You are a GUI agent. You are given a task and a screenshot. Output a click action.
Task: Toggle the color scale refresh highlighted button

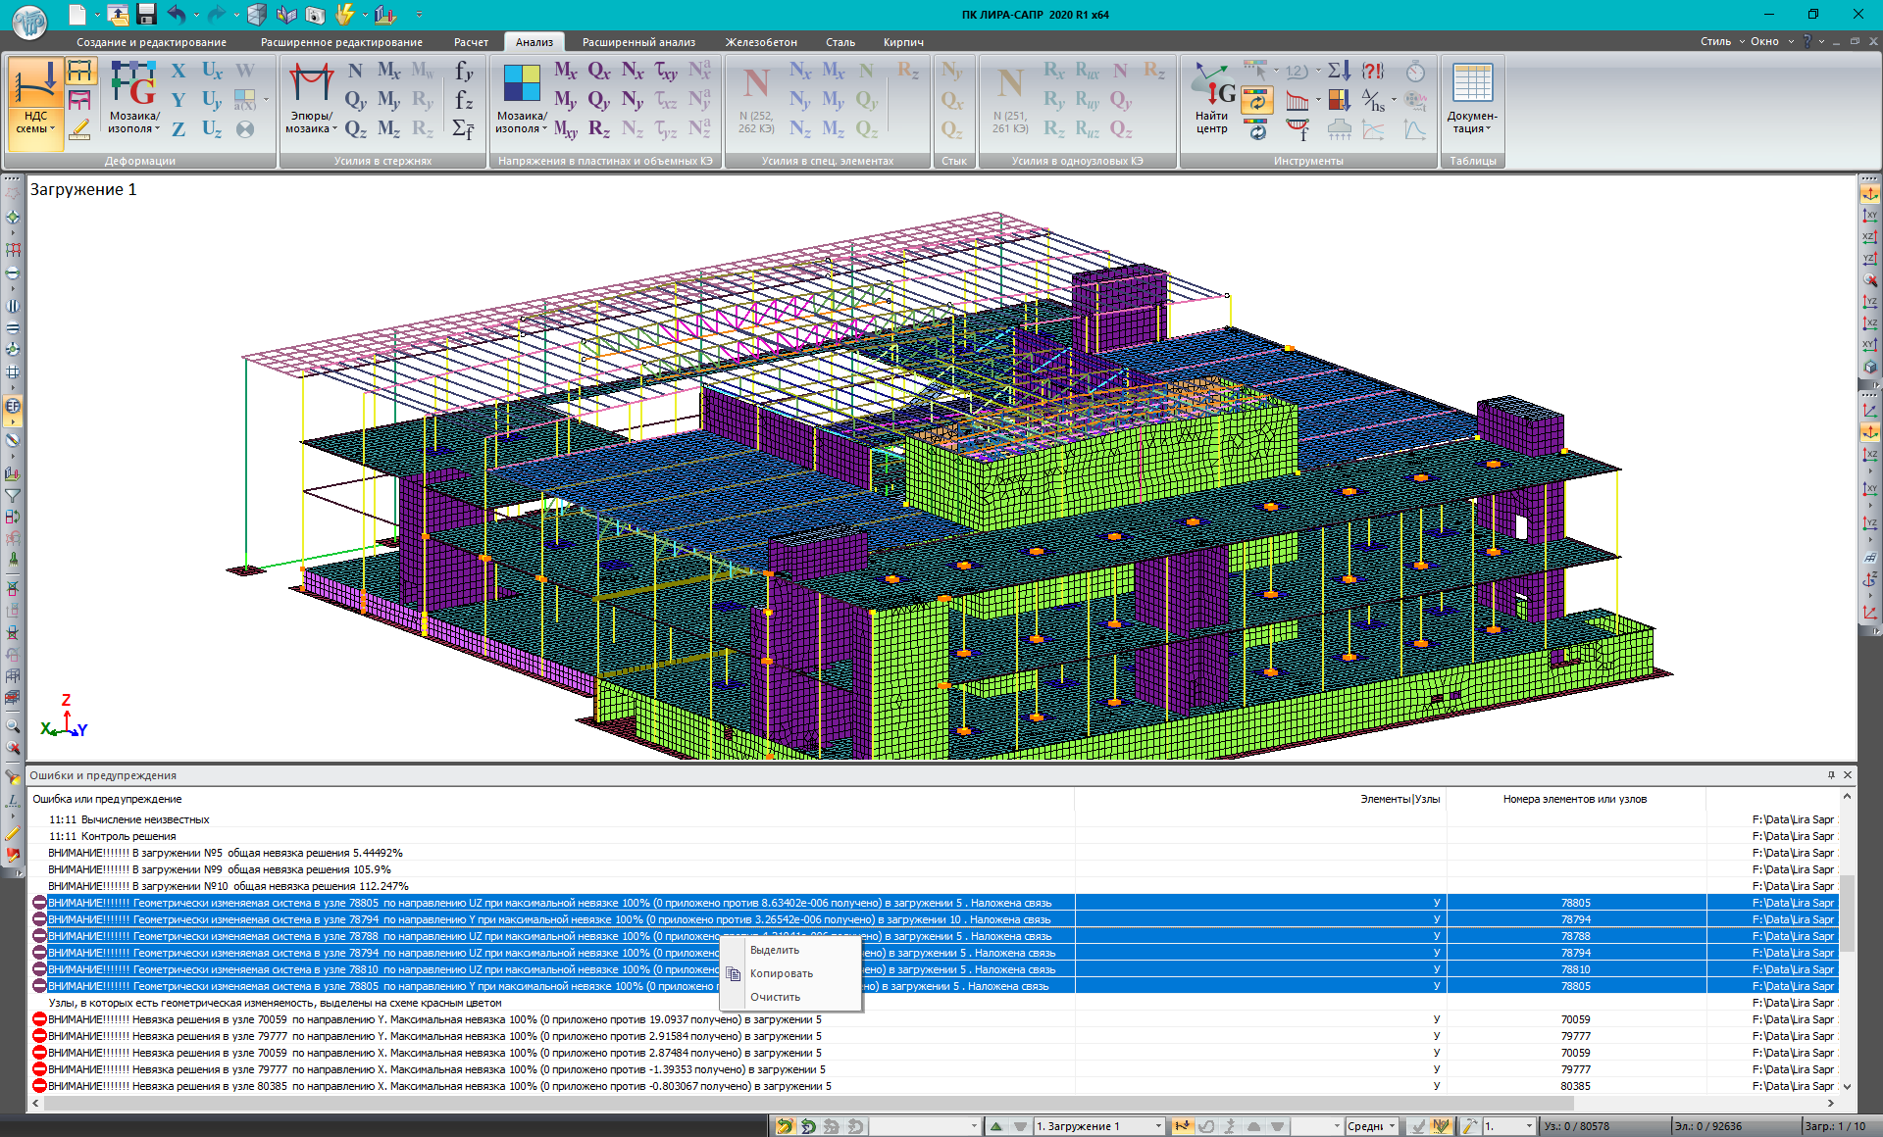(1256, 100)
